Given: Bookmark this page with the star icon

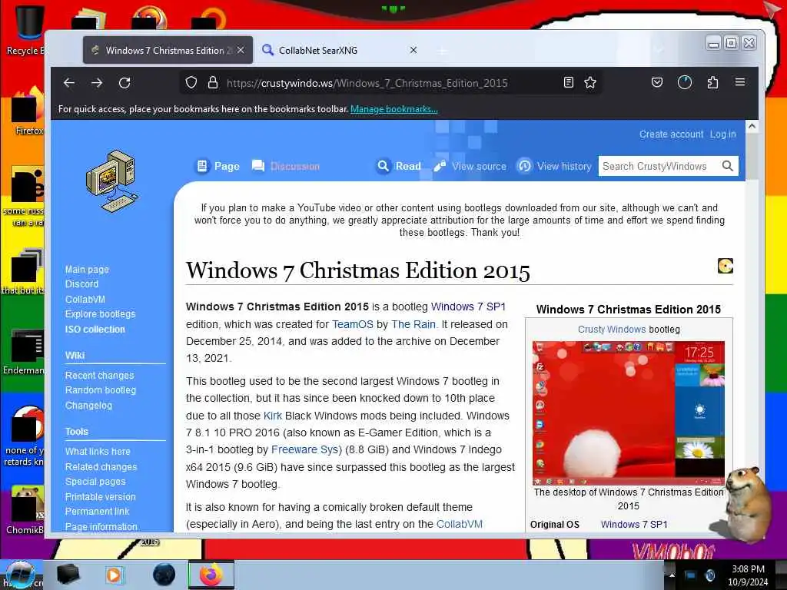Looking at the screenshot, I should coord(590,82).
